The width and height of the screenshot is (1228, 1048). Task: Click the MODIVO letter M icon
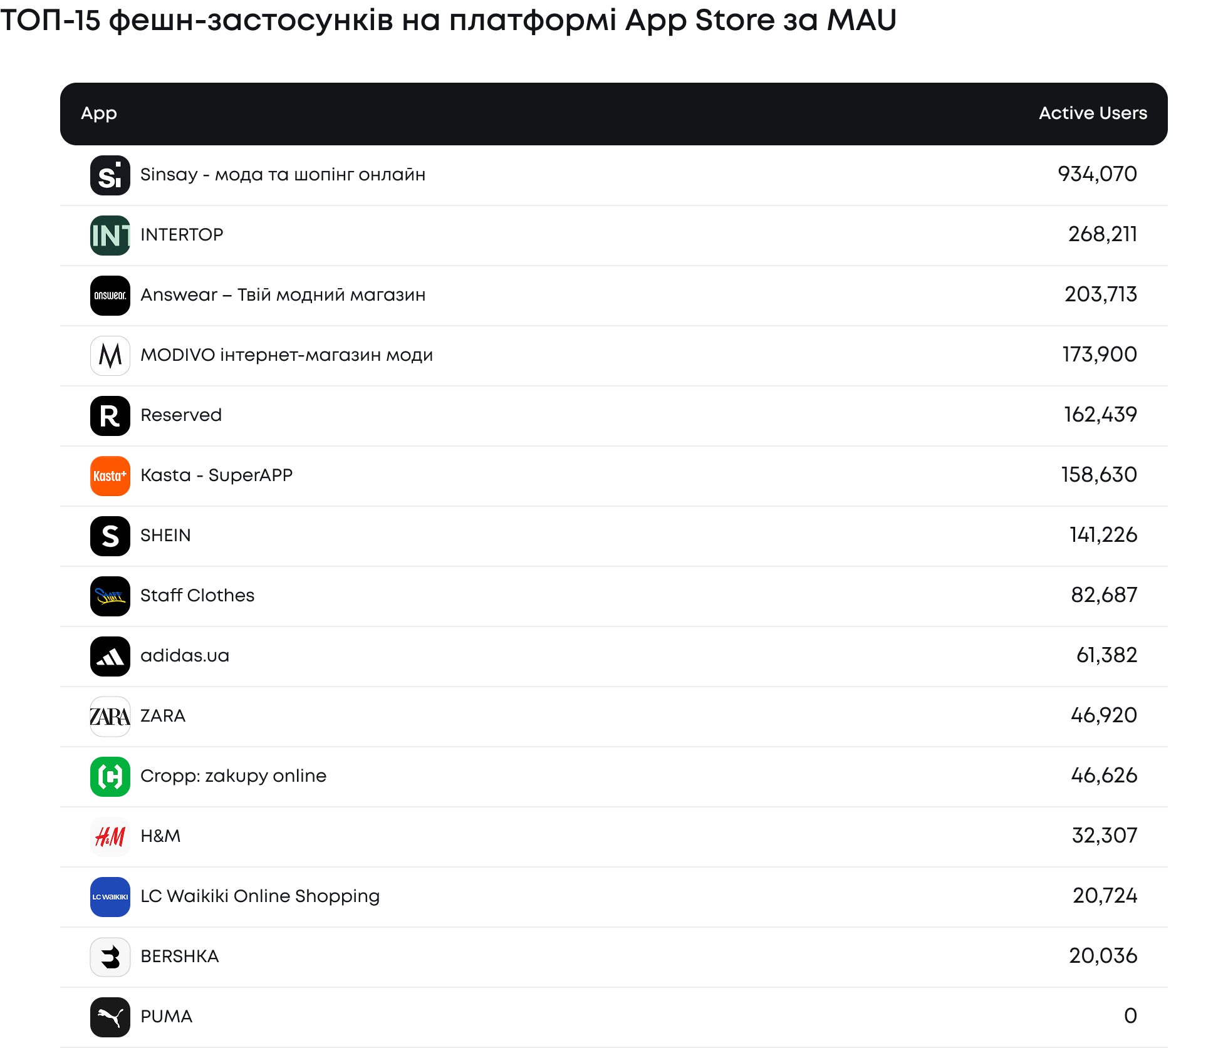(x=110, y=356)
